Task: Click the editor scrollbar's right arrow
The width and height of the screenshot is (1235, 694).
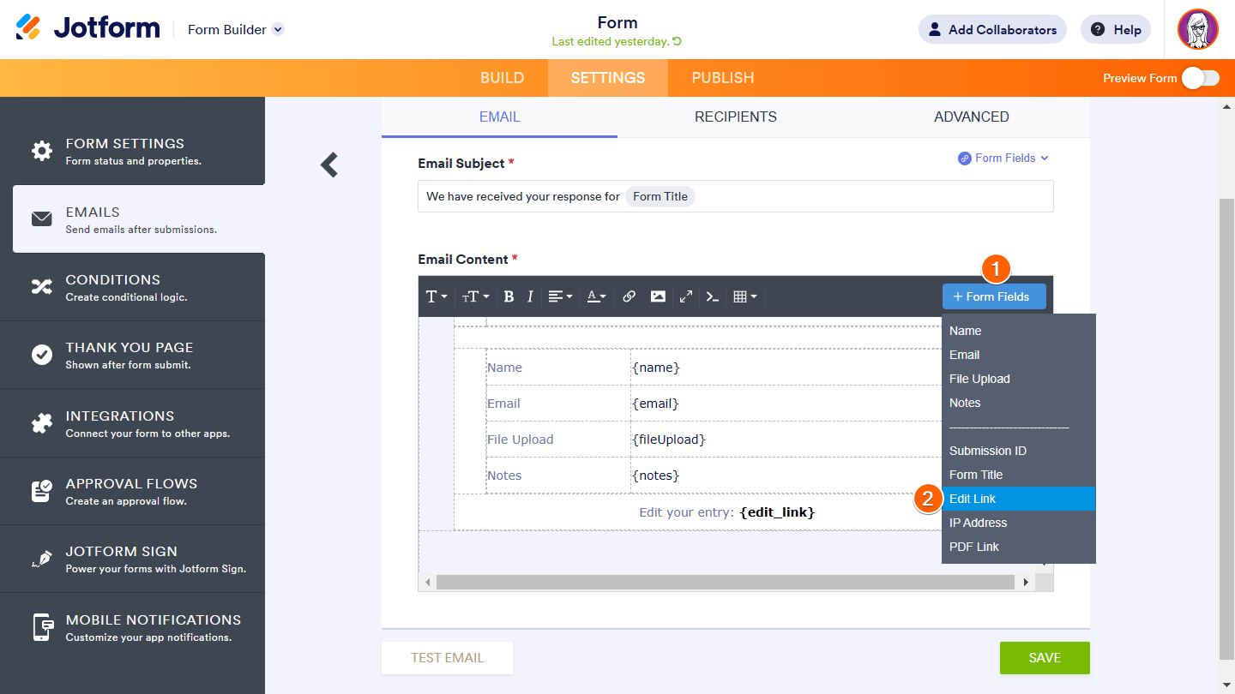Action: (x=1026, y=583)
